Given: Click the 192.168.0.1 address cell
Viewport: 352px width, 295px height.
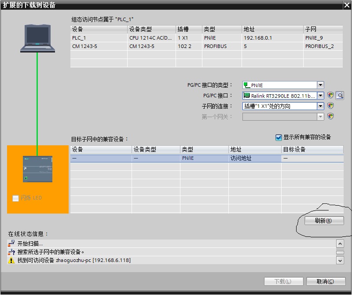Looking at the screenshot, I should pyautogui.click(x=272, y=38).
